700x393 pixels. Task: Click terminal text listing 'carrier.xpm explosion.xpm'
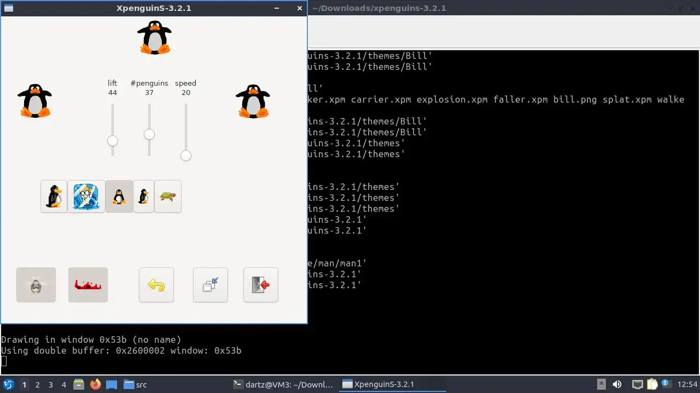tap(419, 99)
